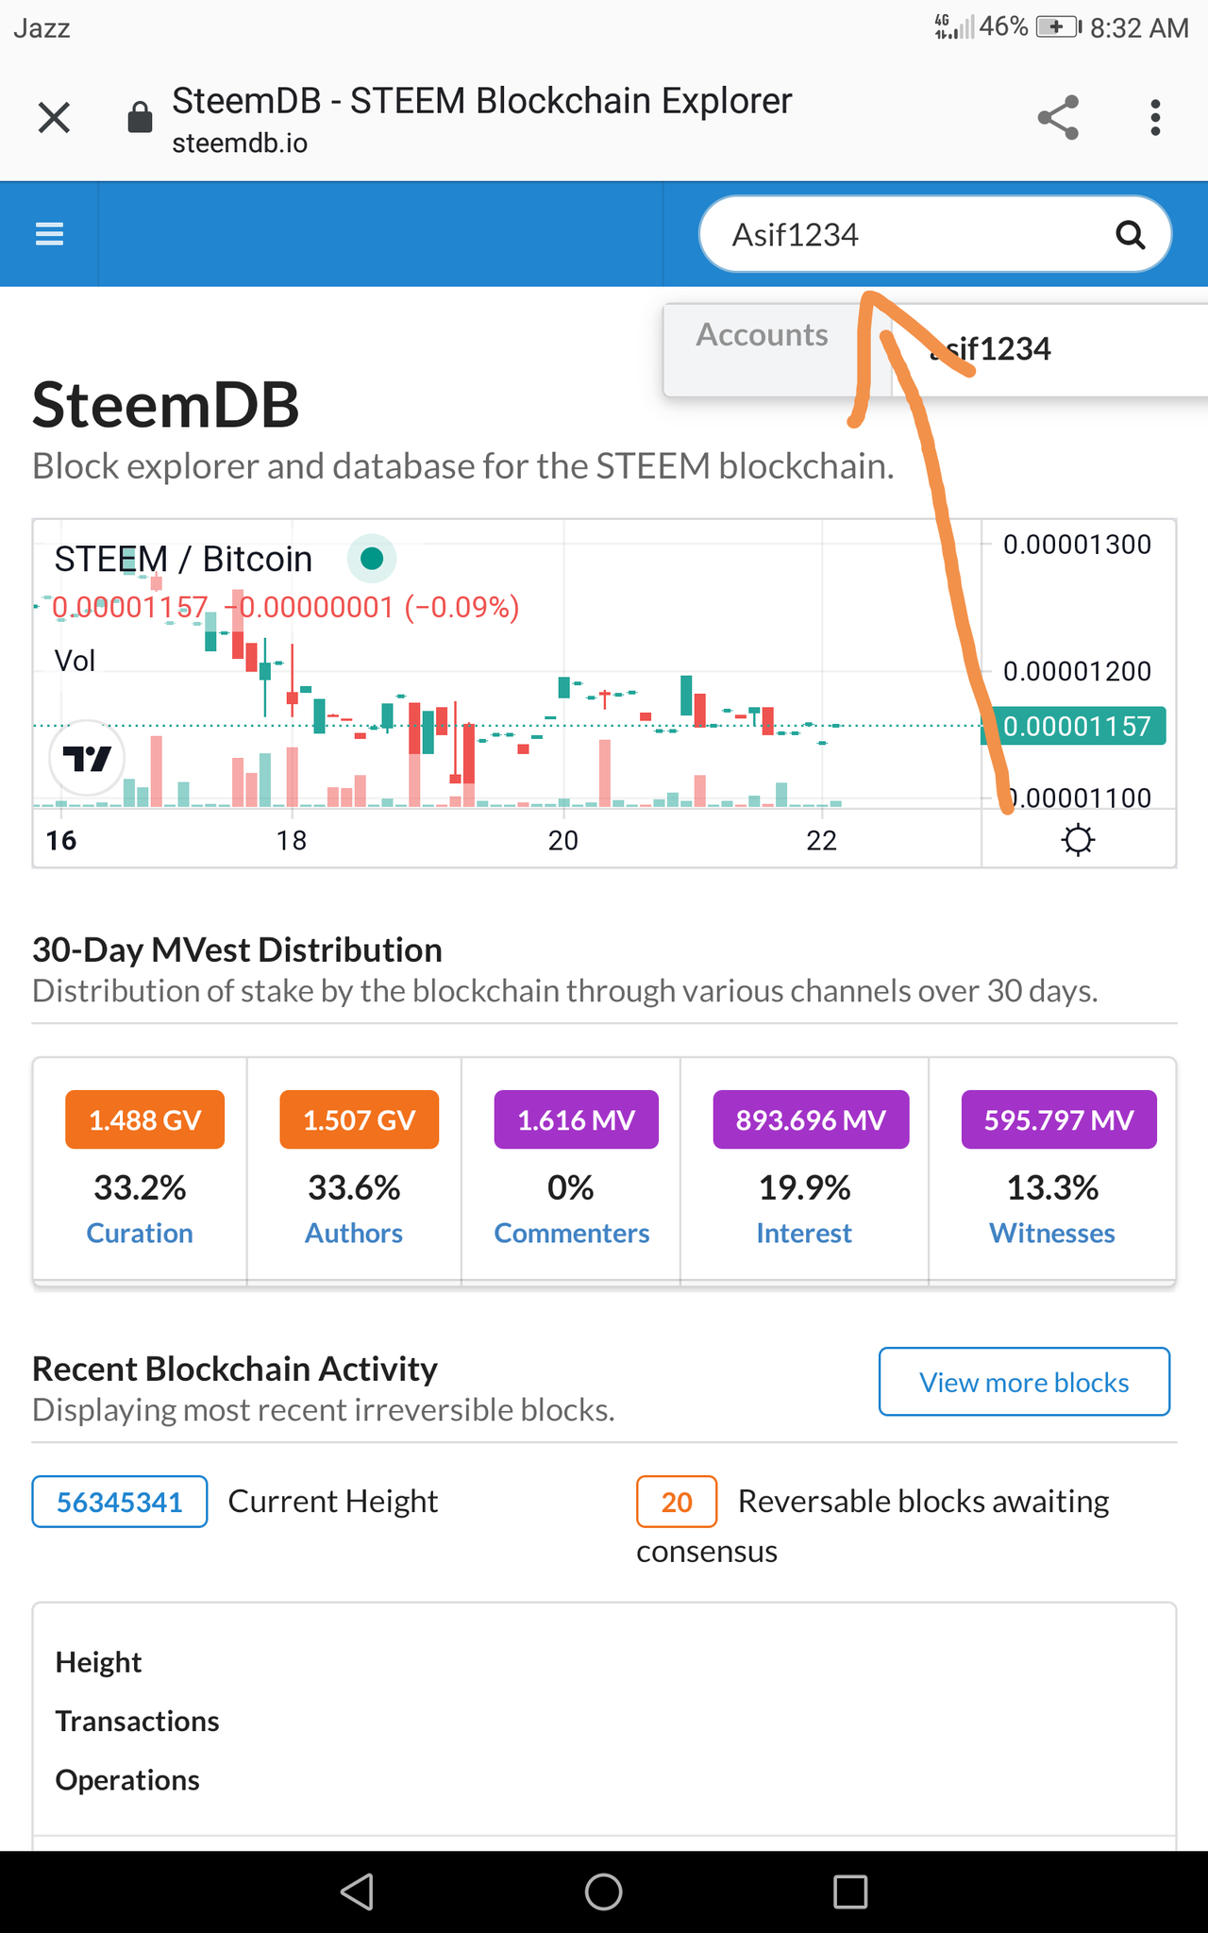Tap the Android back navigation button

pyautogui.click(x=358, y=1891)
